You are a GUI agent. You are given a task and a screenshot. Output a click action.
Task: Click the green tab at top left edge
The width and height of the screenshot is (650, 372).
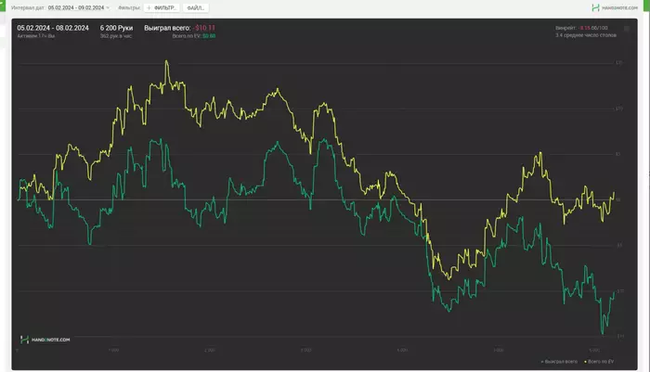[3, 6]
